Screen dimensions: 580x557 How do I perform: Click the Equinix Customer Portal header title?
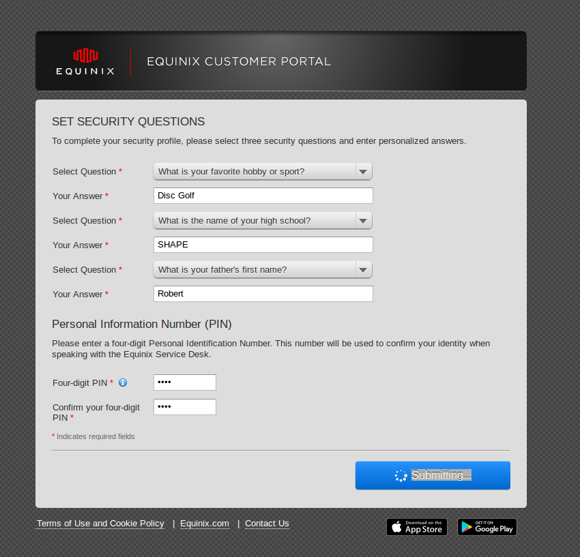(x=239, y=61)
